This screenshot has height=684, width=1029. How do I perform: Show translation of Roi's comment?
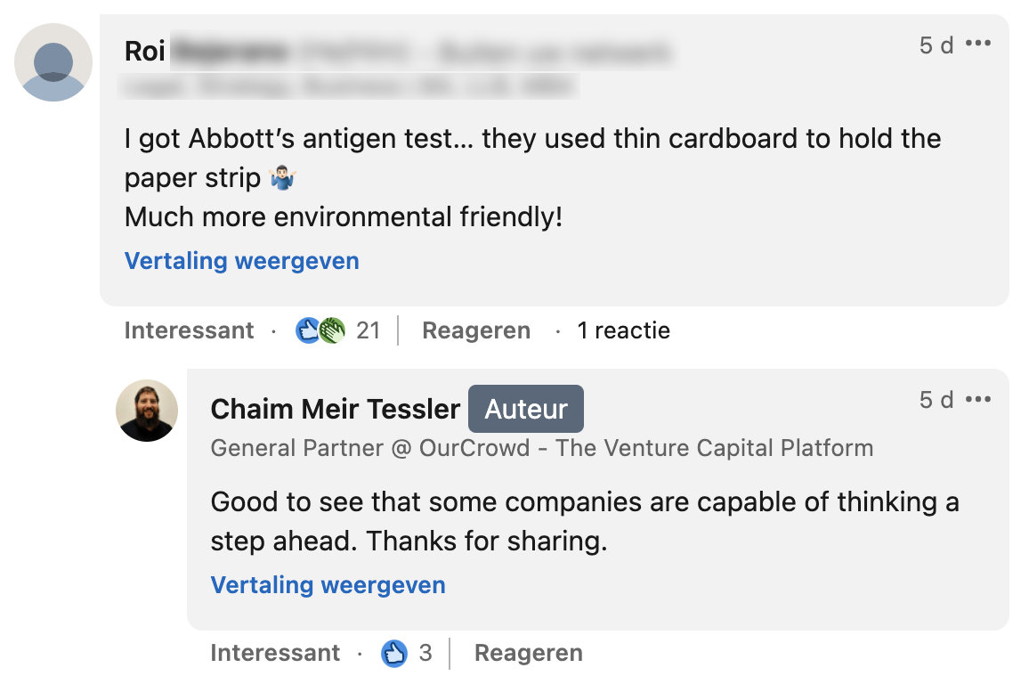tap(242, 261)
